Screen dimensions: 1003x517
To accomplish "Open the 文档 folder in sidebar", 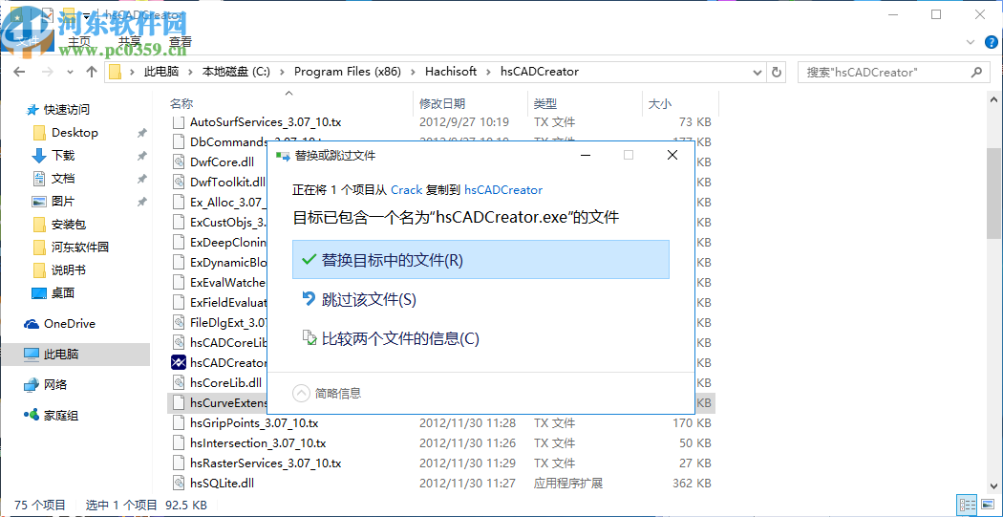I will coord(63,179).
